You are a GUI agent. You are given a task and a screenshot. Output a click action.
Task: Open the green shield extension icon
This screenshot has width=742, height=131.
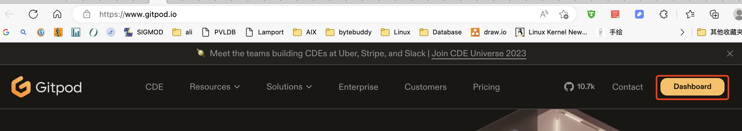591,14
